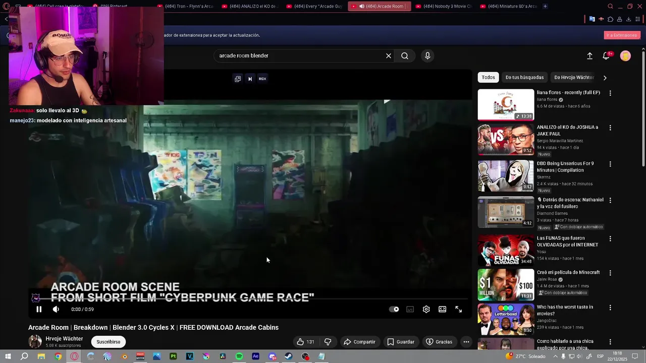This screenshot has height=363, width=646.
Task: Open options menu for liana flores video
Action: pos(610,93)
